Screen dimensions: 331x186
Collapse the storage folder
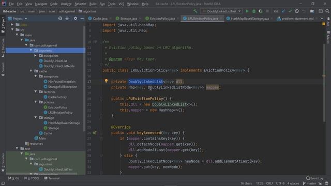(x=36, y=117)
